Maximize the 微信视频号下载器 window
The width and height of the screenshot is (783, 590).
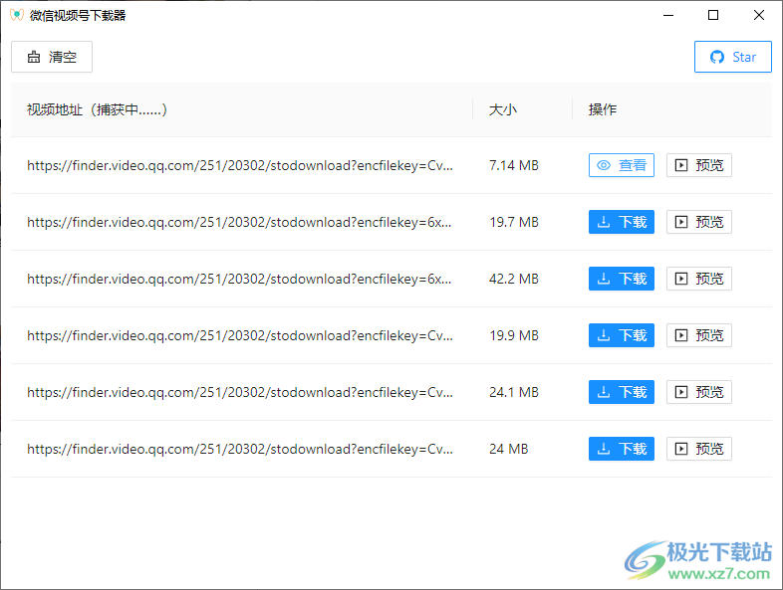713,16
